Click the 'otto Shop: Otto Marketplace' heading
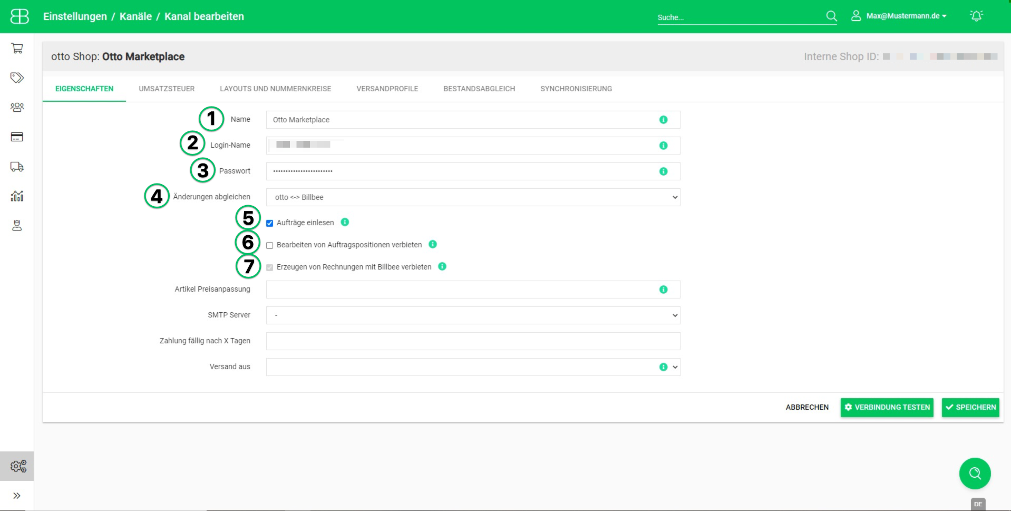The height and width of the screenshot is (511, 1011). 118,56
